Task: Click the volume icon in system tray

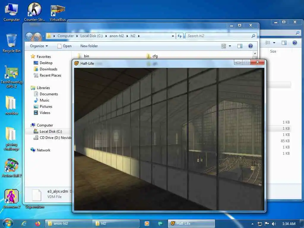Action: 273,224
